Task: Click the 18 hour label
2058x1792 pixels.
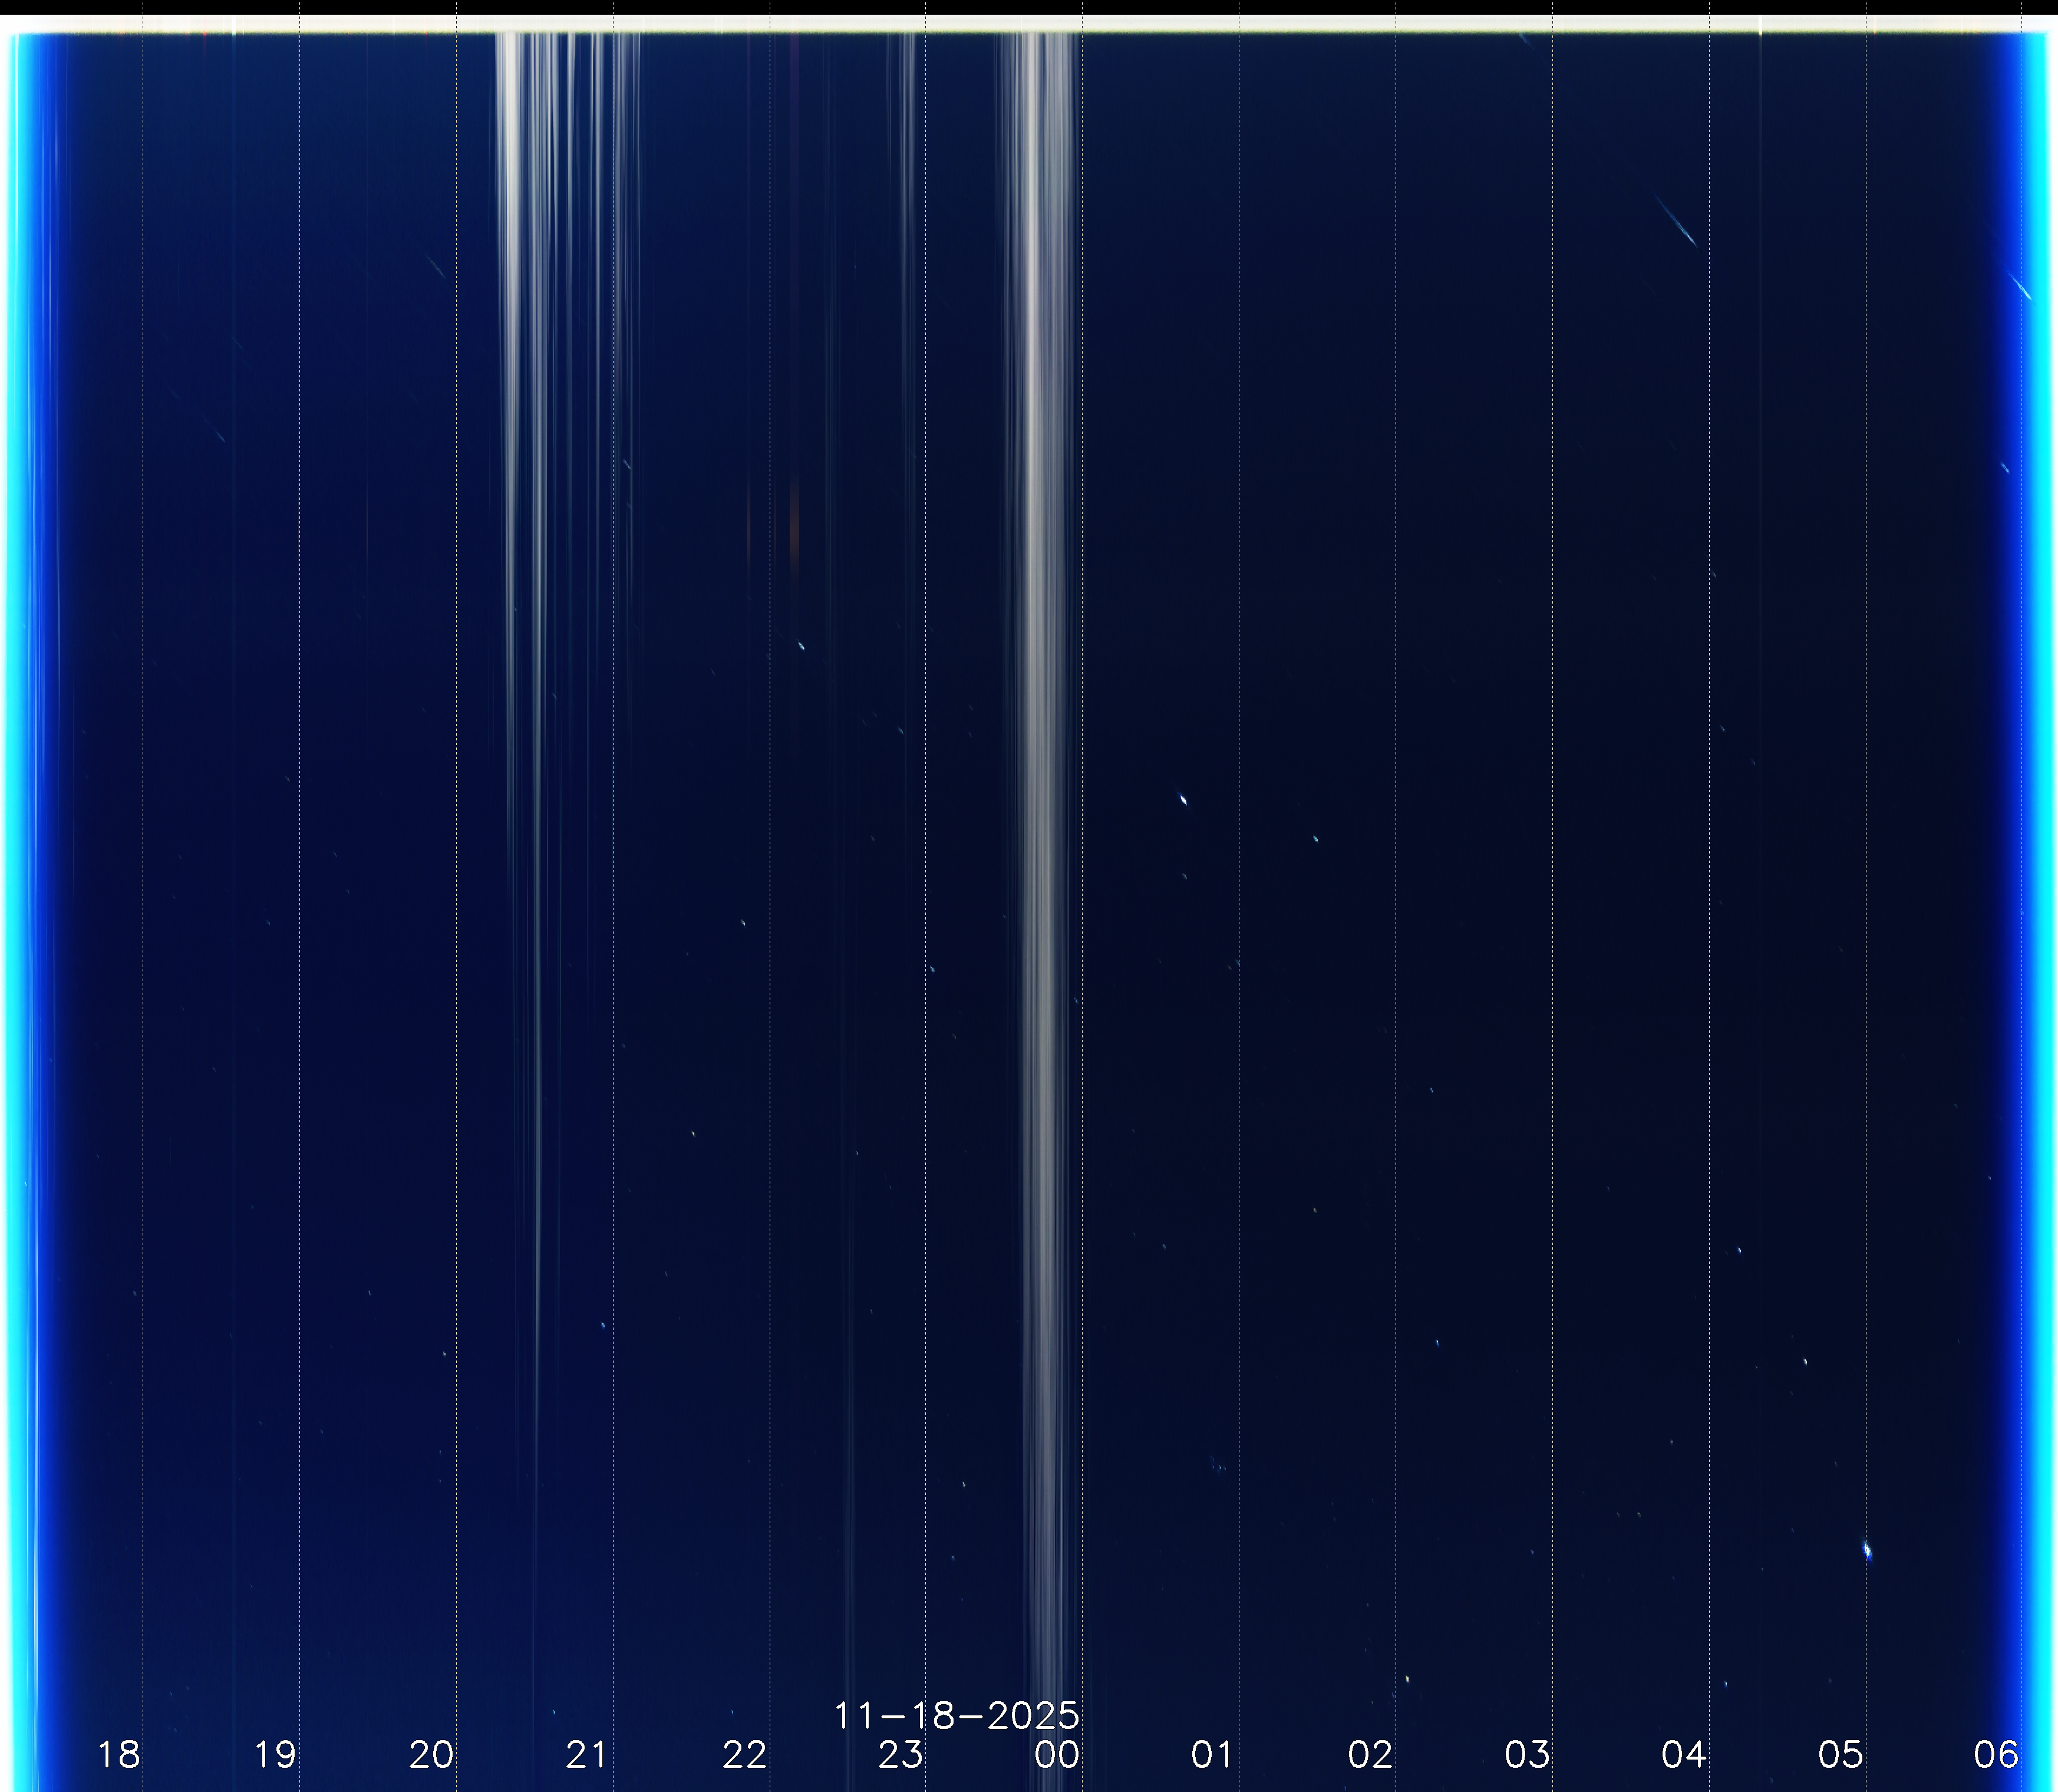Action: 118,1754
